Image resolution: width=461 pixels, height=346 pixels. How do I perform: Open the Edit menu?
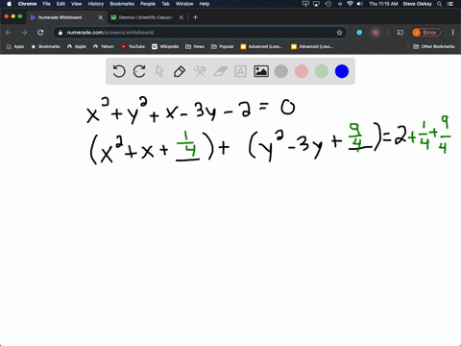[61, 4]
